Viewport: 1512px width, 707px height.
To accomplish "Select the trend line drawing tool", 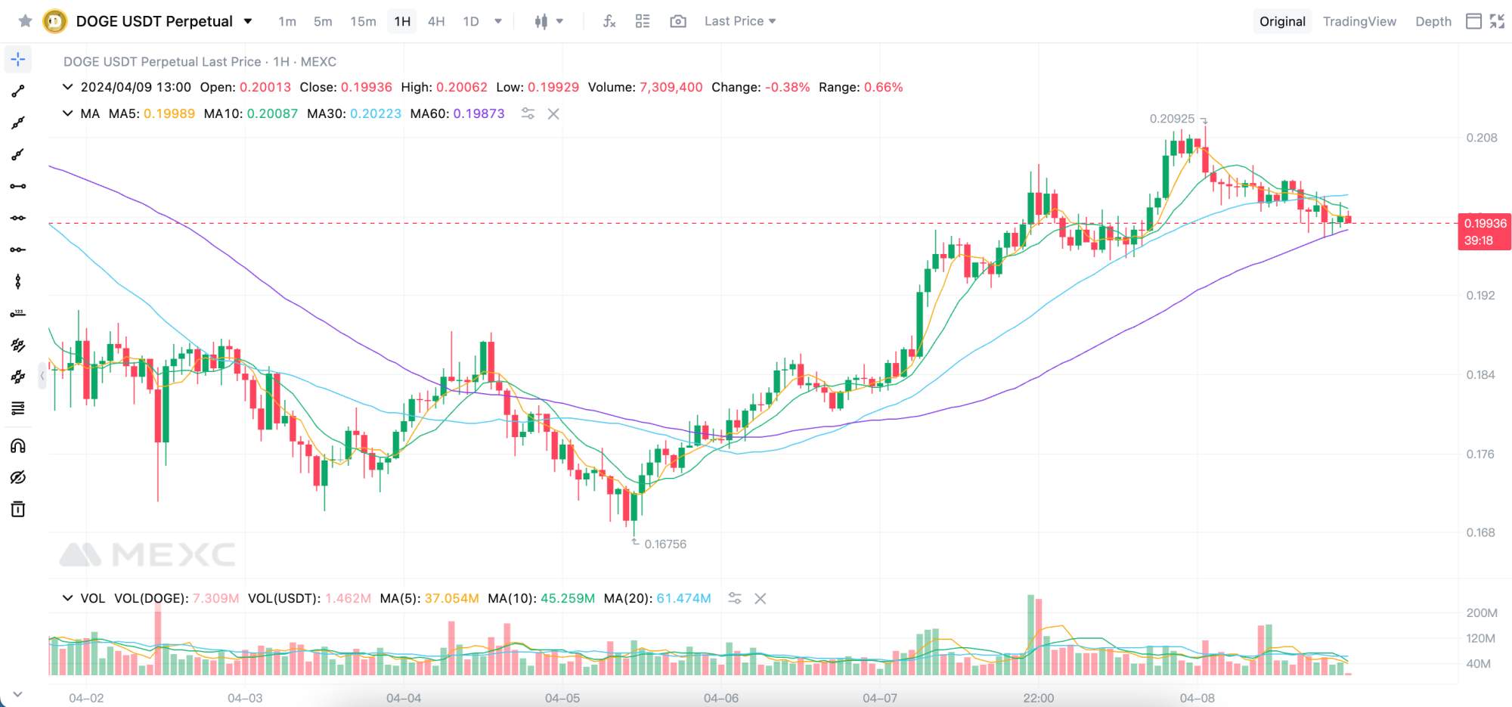I will (x=18, y=91).
